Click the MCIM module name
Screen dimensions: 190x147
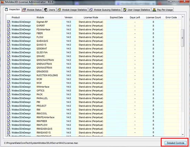tap(39, 79)
